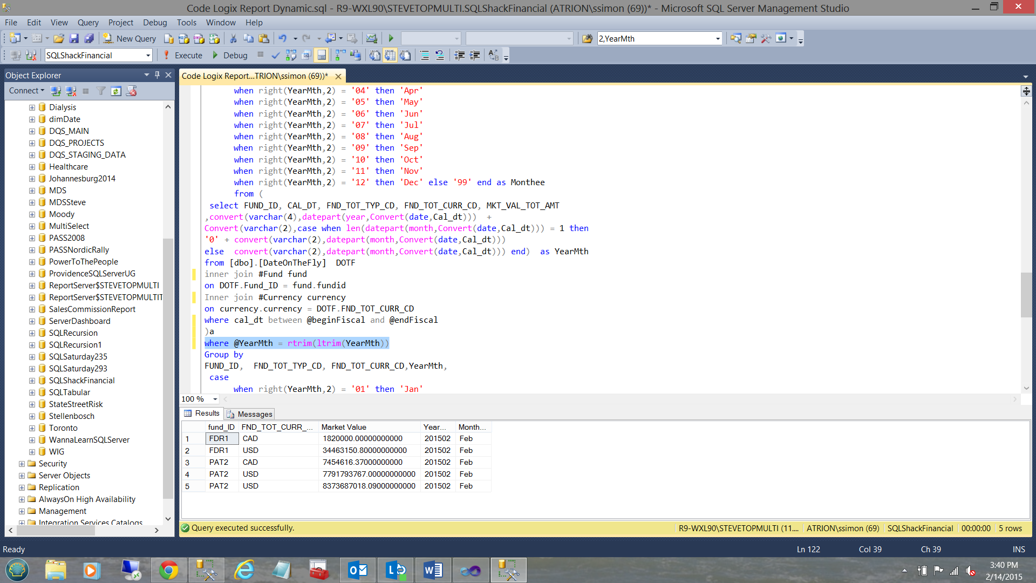This screenshot has height=583, width=1036.
Task: Open the Query menu
Action: point(87,23)
